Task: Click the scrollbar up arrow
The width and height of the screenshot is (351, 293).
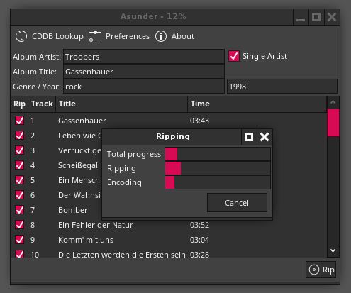Action: (x=333, y=102)
